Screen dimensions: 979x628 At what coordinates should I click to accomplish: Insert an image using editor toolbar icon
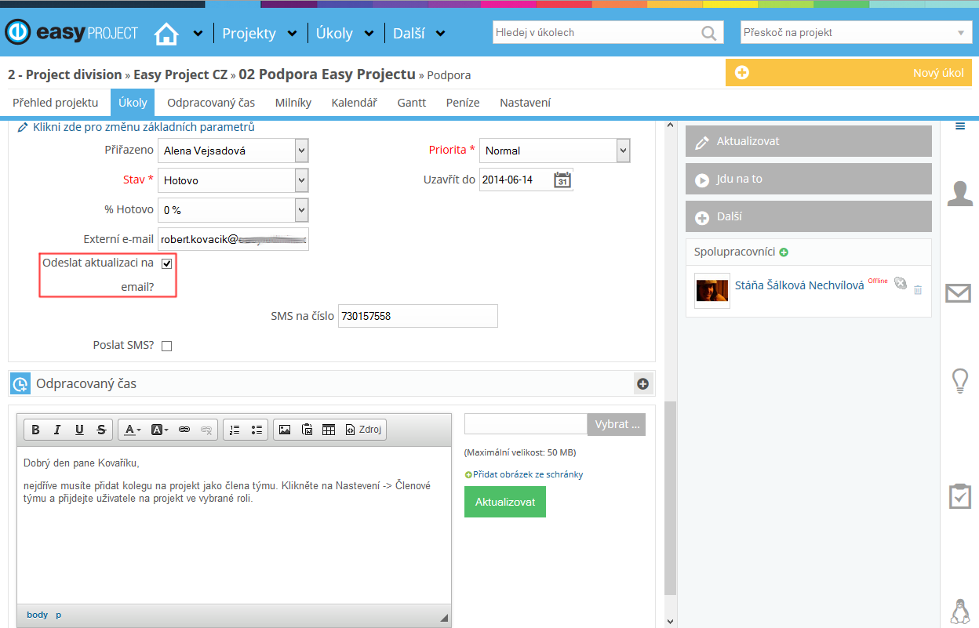285,430
